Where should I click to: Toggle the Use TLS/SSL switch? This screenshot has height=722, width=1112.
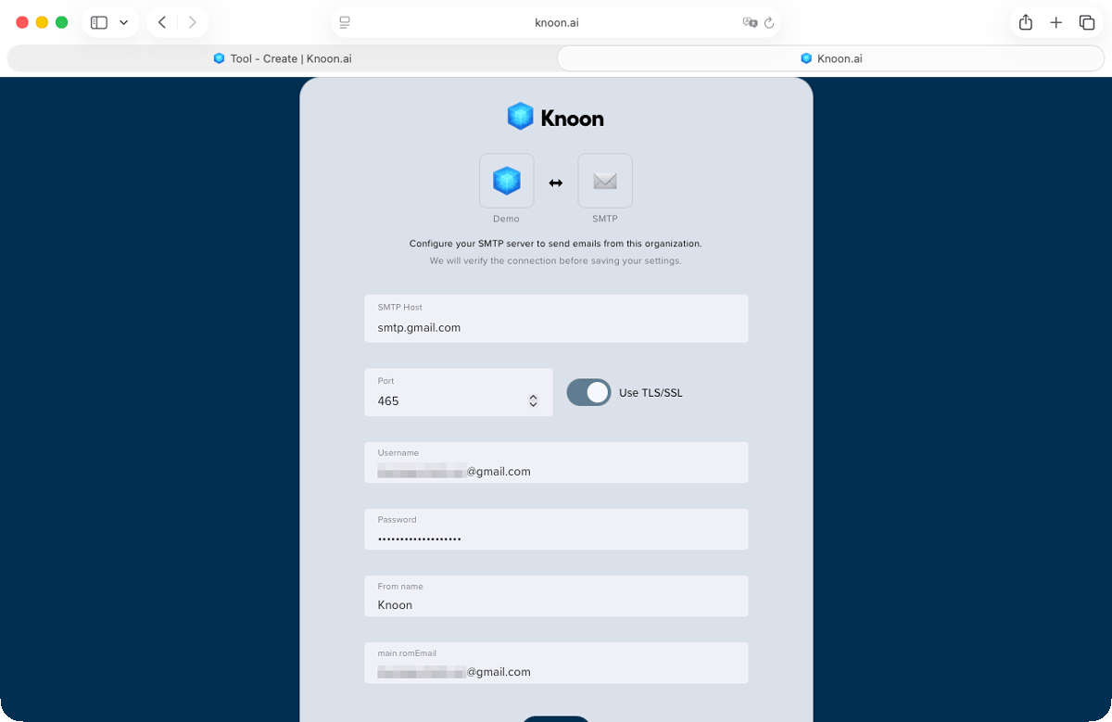(588, 392)
